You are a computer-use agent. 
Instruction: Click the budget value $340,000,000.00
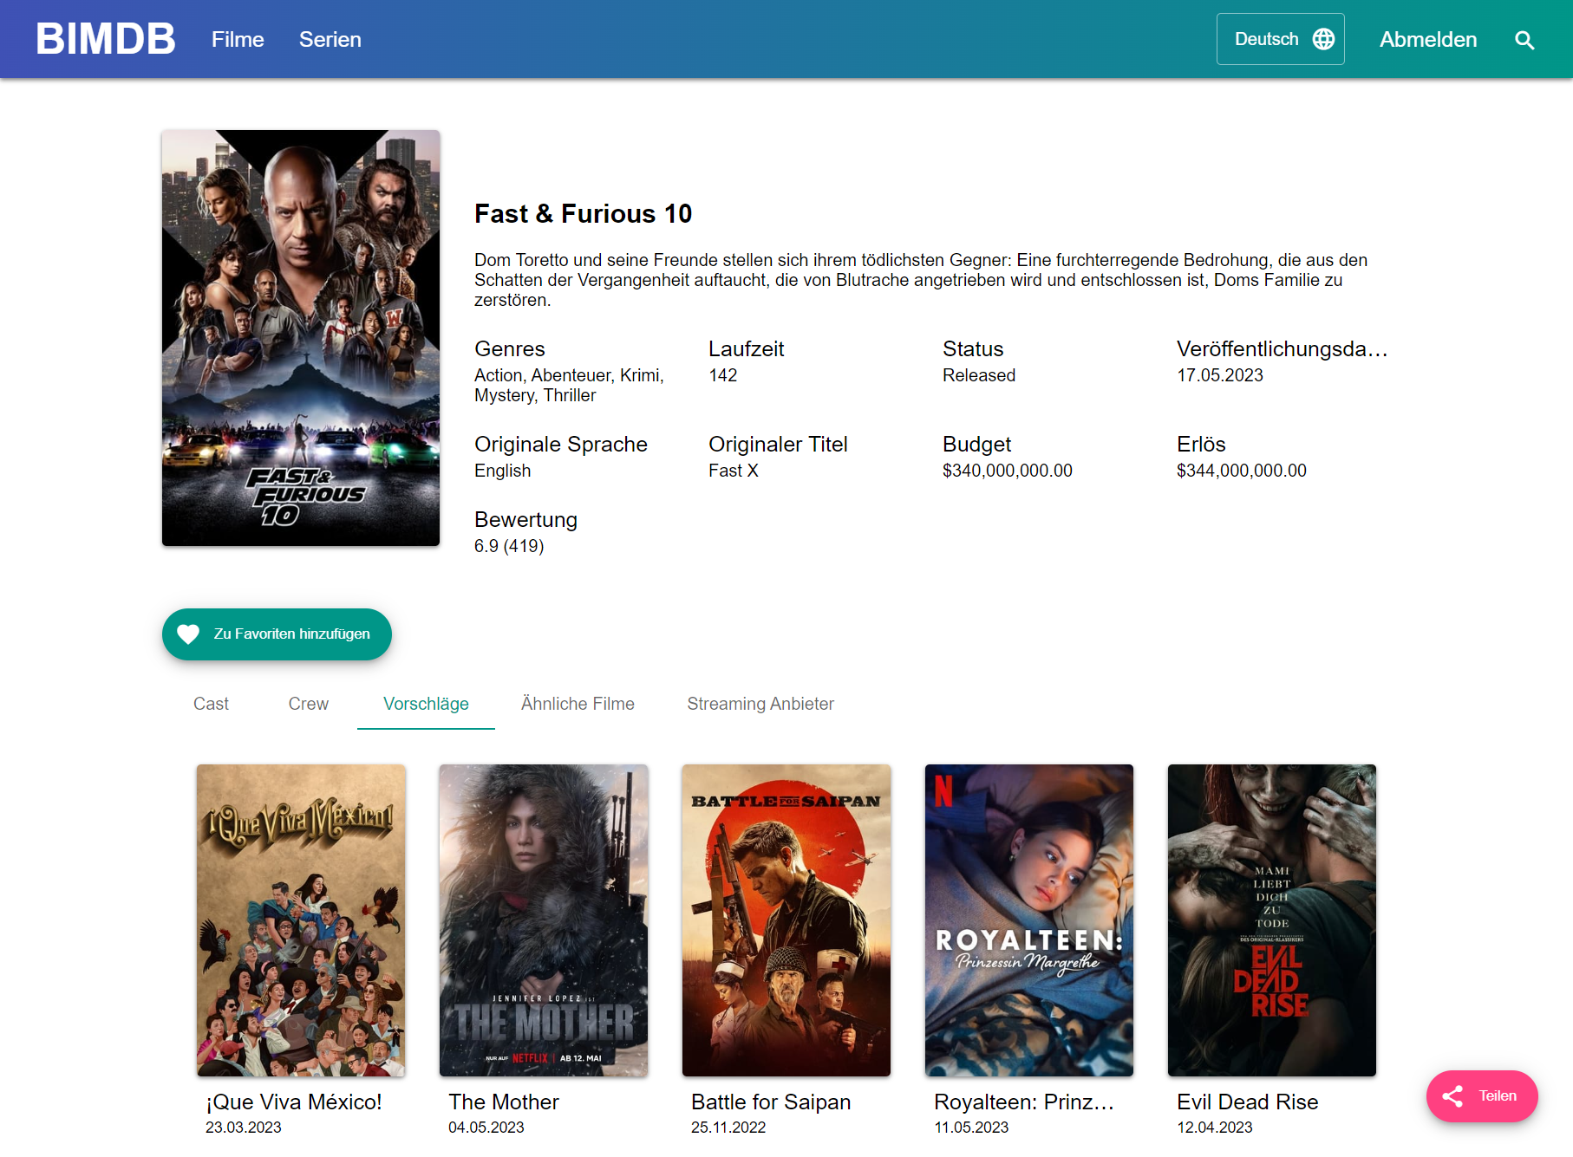pos(1008,471)
